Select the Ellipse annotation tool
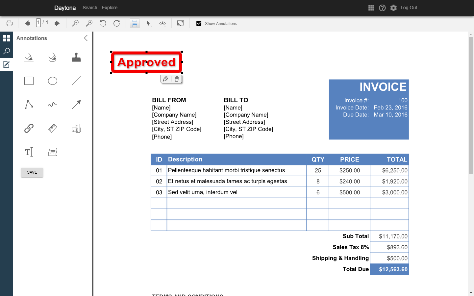Screen dimensions: 474x296 tap(53, 81)
